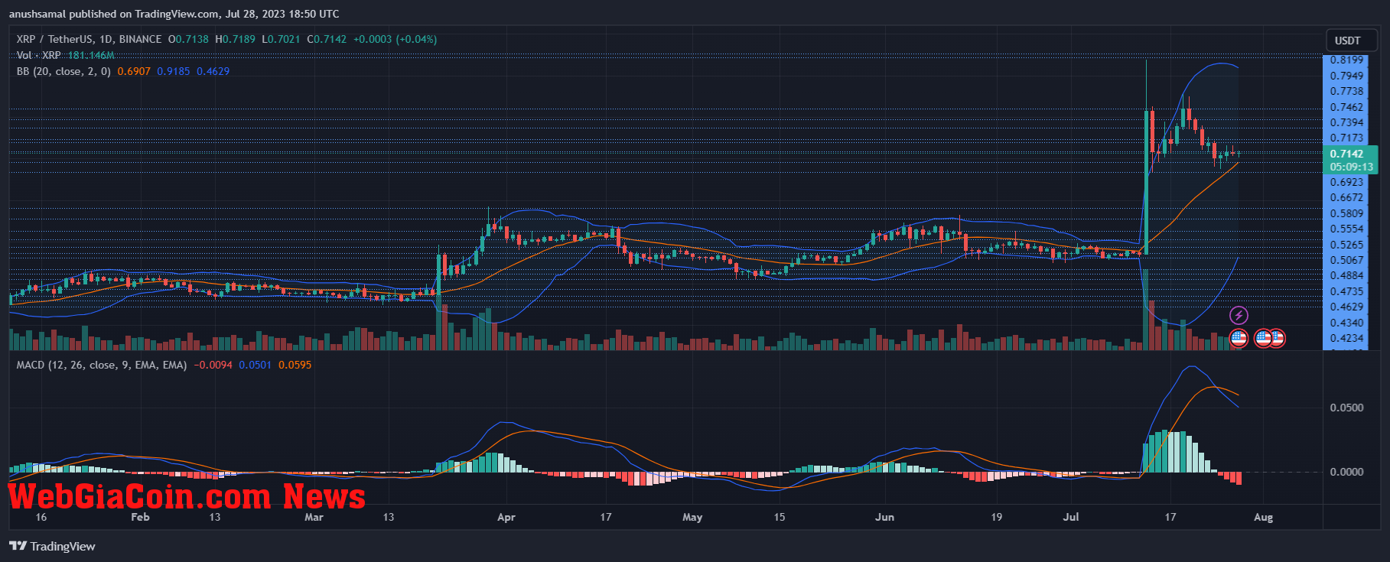Click the 15 date label on the time axis
The image size is (1390, 562).
780,518
